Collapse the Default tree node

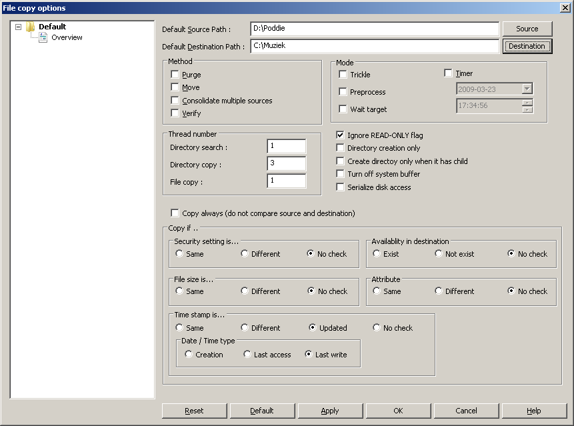tap(18, 27)
